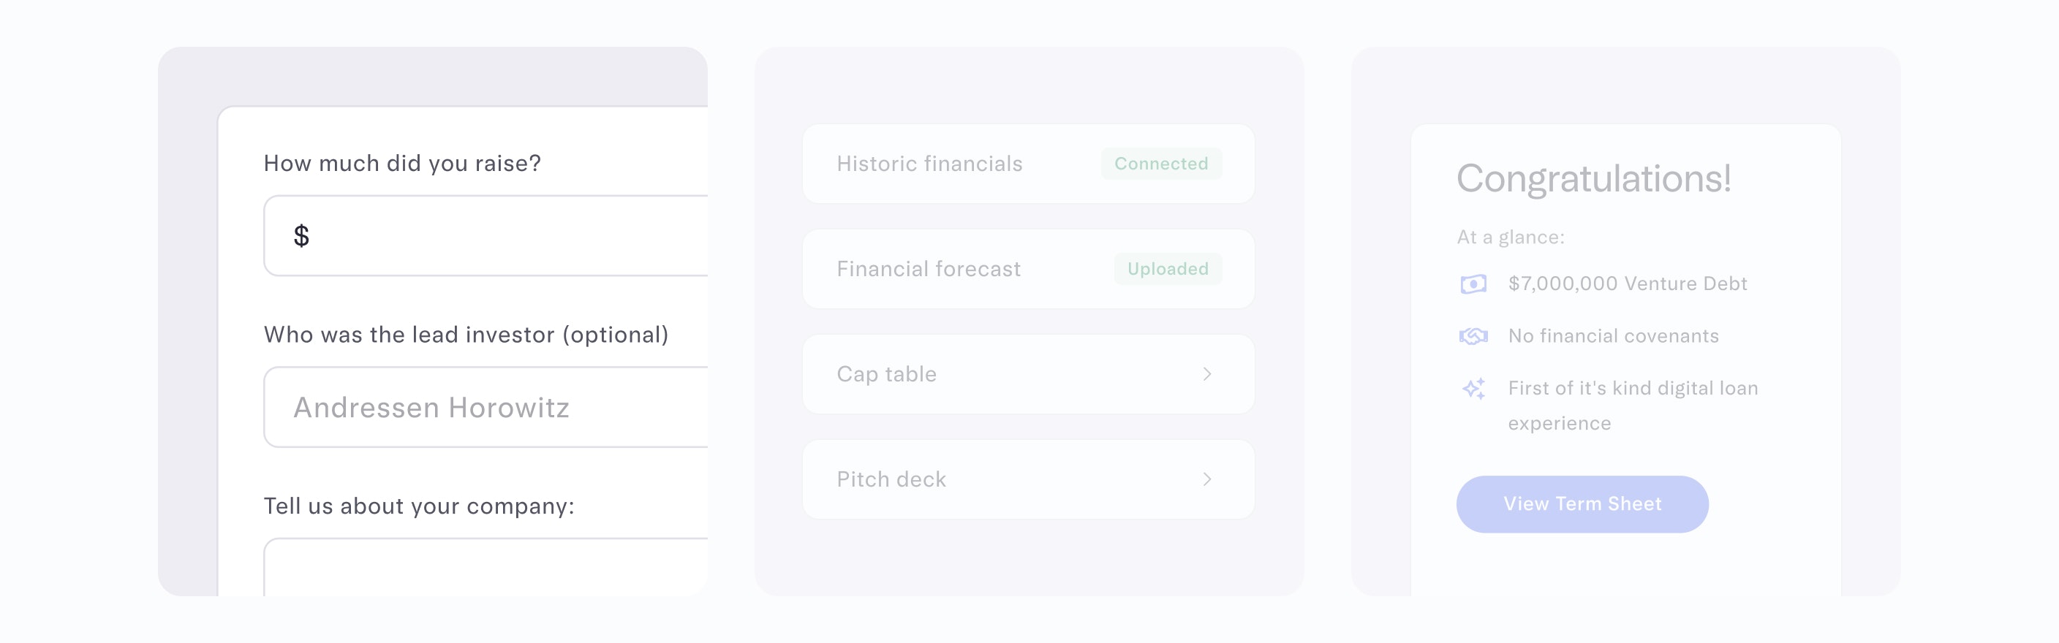
Task: Click the dollar sign in the raise amount field
Action: (302, 235)
